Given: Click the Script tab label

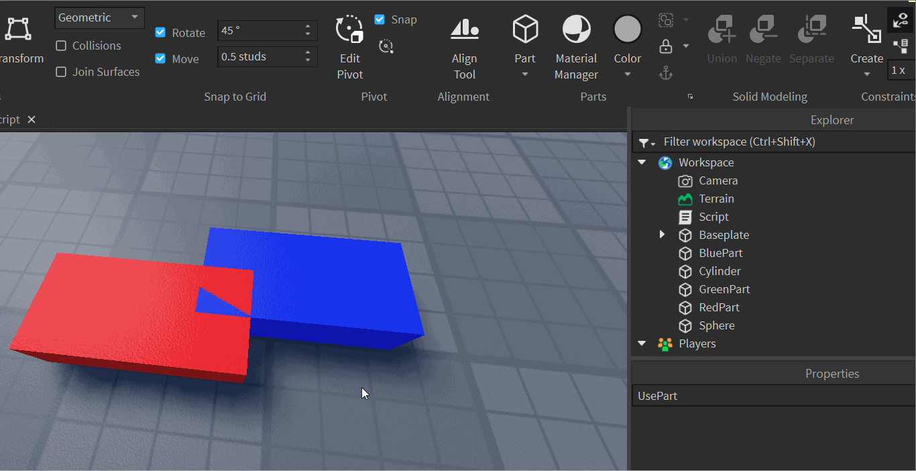Looking at the screenshot, I should click(9, 119).
